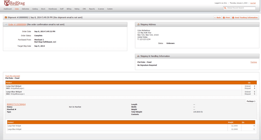Image resolution: width=261 pixels, height=140 pixels.
Task: Open the Order # 100000004 link
Action: [x=17, y=24]
